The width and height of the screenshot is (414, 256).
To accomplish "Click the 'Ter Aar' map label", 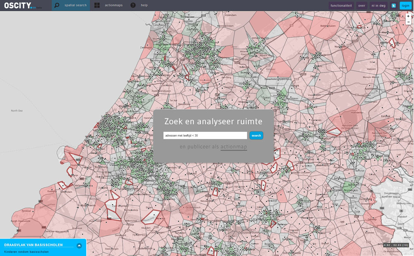I will click(x=173, y=100).
